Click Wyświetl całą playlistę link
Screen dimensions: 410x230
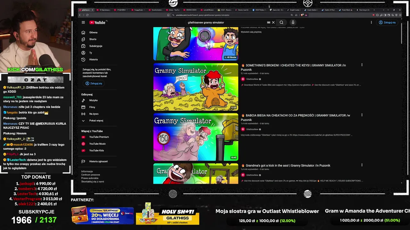(x=251, y=32)
